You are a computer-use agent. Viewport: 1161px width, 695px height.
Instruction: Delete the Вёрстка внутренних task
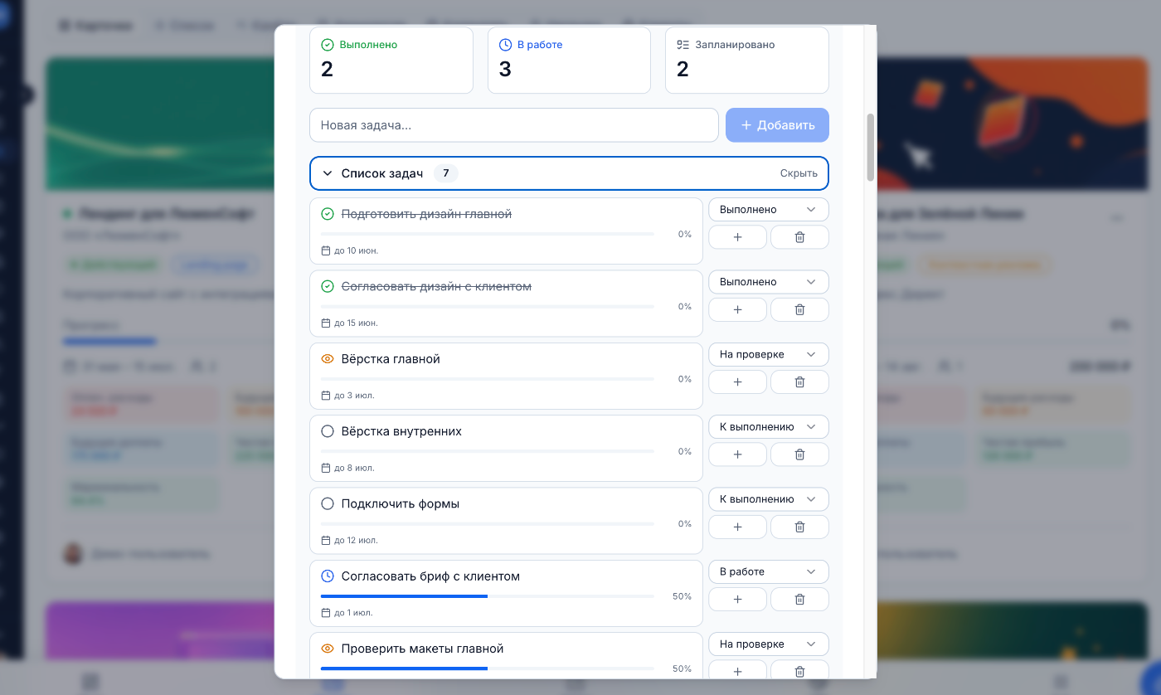(799, 454)
